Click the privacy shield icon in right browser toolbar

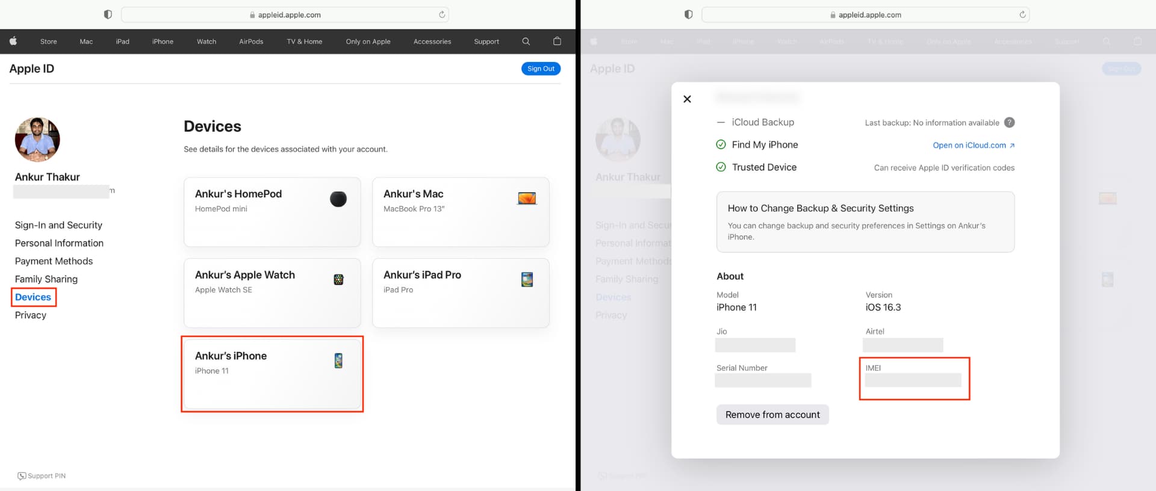coord(688,14)
